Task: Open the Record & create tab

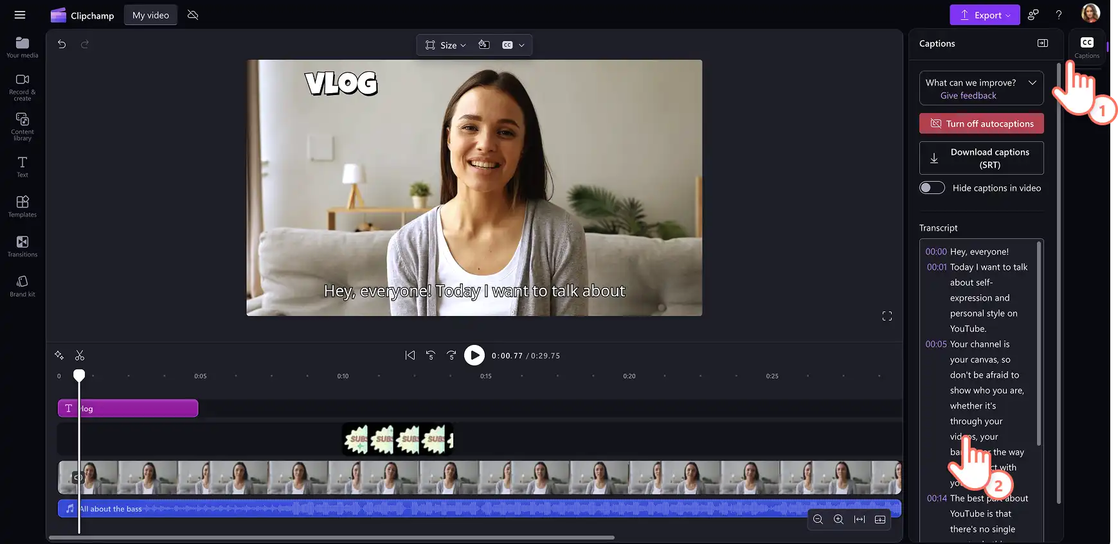Action: [23, 87]
